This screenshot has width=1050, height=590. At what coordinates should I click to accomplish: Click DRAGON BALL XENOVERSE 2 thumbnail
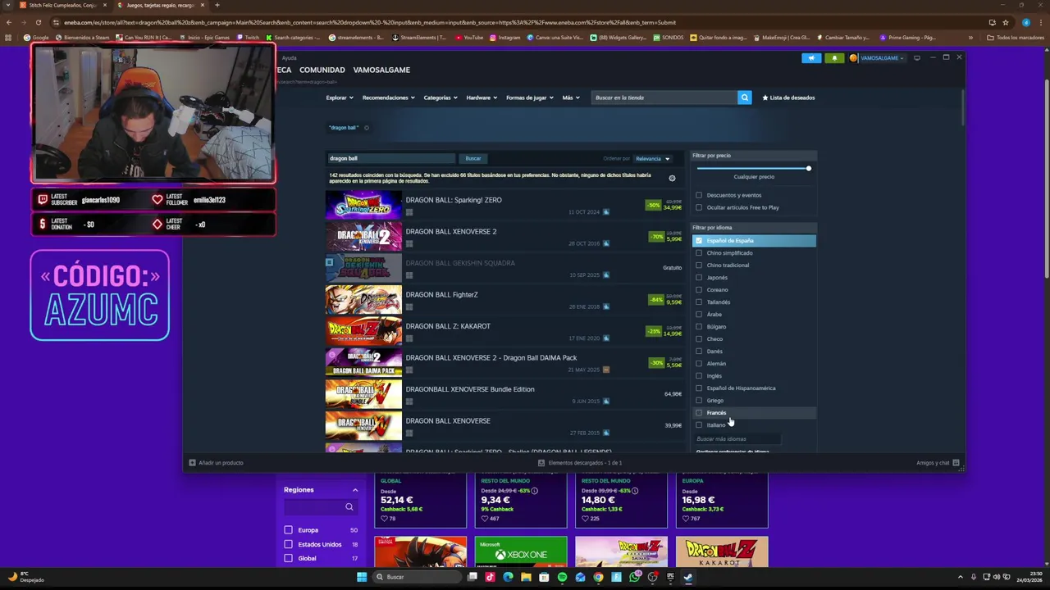pyautogui.click(x=363, y=237)
